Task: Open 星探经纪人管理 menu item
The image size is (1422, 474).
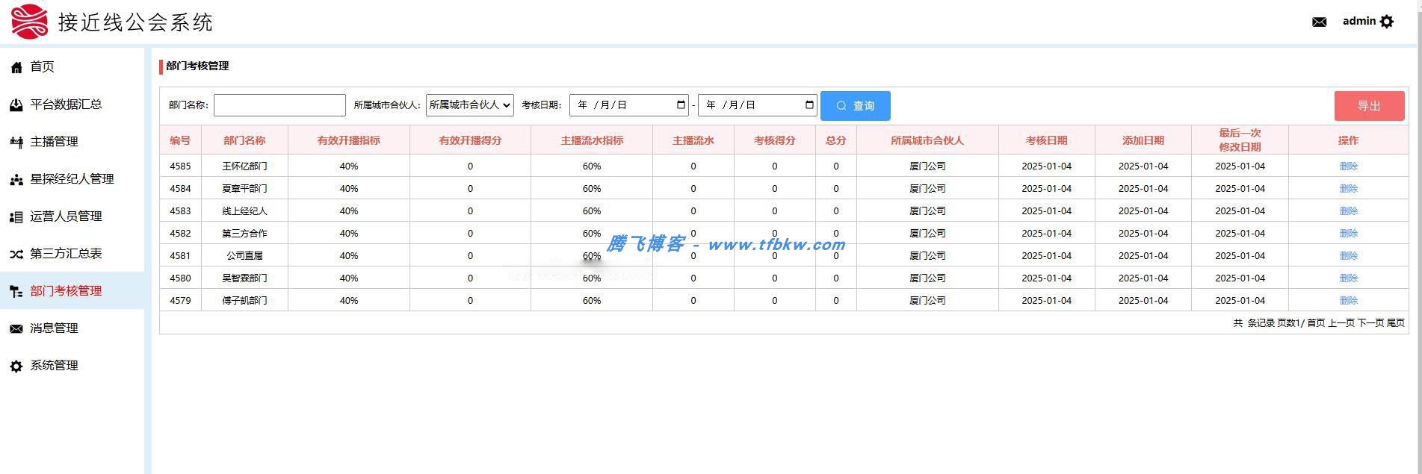Action: pyautogui.click(x=72, y=179)
